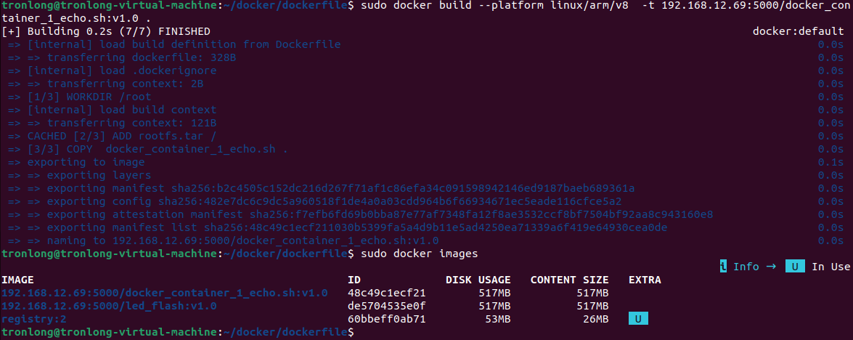This screenshot has height=340, width=853.
Task: Click the docker:default builder label
Action: [798, 31]
